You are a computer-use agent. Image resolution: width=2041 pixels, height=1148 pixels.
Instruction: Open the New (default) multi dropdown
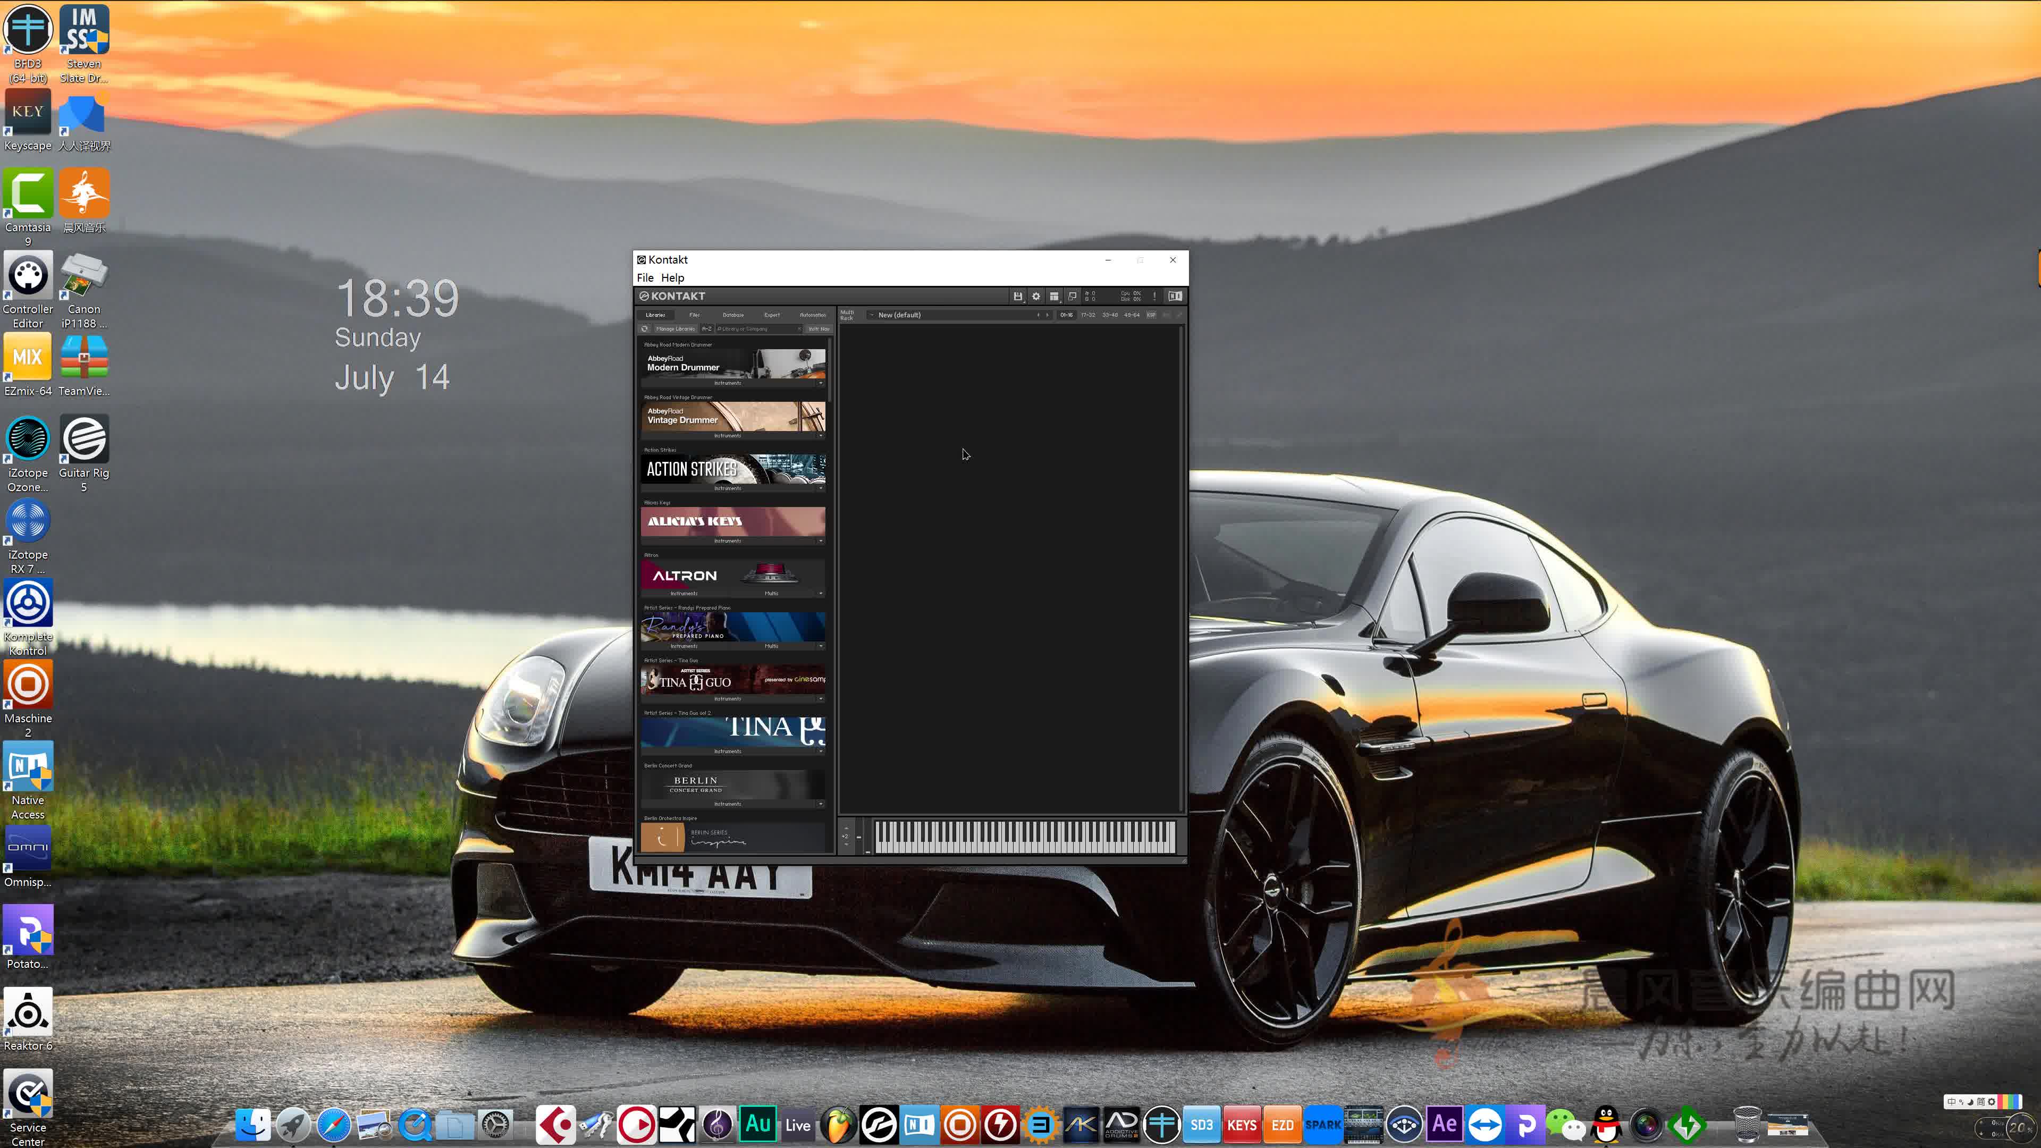(872, 315)
